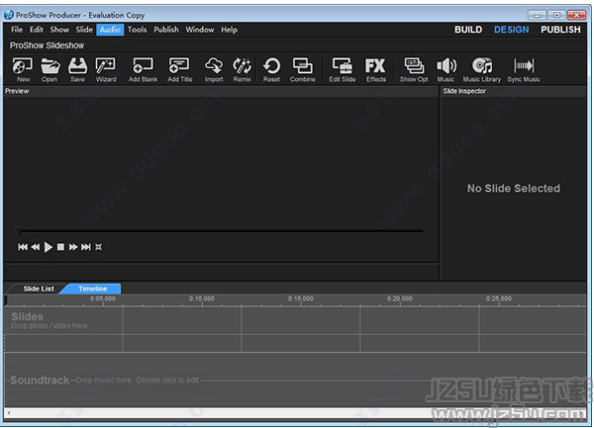Select the Timeline tab

(92, 289)
